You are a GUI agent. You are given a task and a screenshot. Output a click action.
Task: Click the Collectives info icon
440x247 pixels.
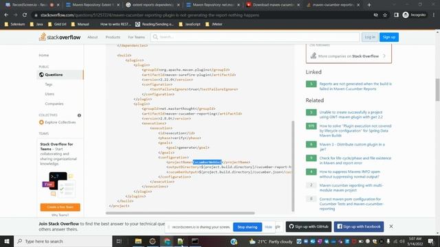pyautogui.click(x=79, y=115)
